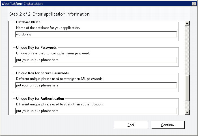Close the Web Platform Installation dialog
Image resolution: width=198 pixels, height=136 pixels.
click(194, 4)
